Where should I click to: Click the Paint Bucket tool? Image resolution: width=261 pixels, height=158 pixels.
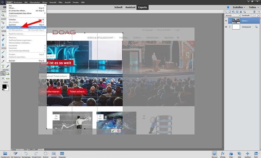3,56
